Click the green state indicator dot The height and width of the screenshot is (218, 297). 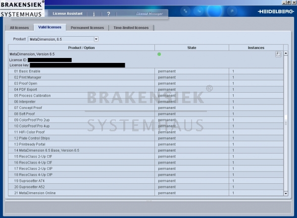(159, 54)
